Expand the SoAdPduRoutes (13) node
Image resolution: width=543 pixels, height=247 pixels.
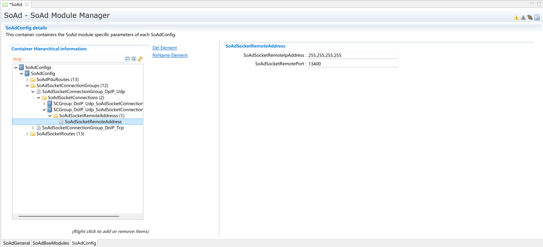[x=27, y=79]
